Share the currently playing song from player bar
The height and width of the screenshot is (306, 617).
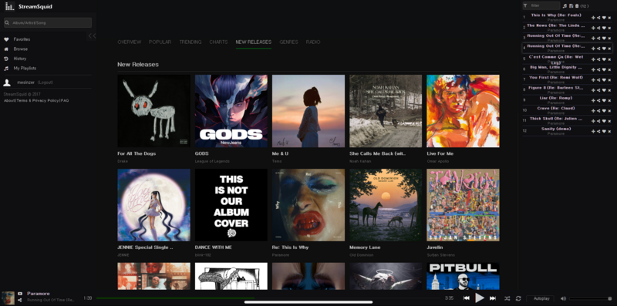pos(20,301)
